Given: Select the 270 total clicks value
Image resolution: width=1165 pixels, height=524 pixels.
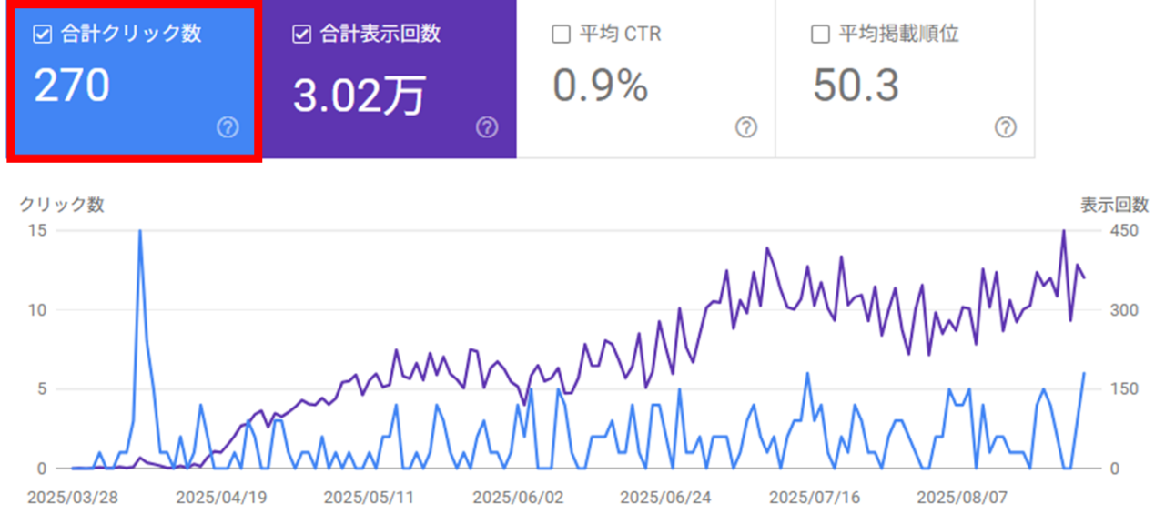Looking at the screenshot, I should click(x=72, y=86).
